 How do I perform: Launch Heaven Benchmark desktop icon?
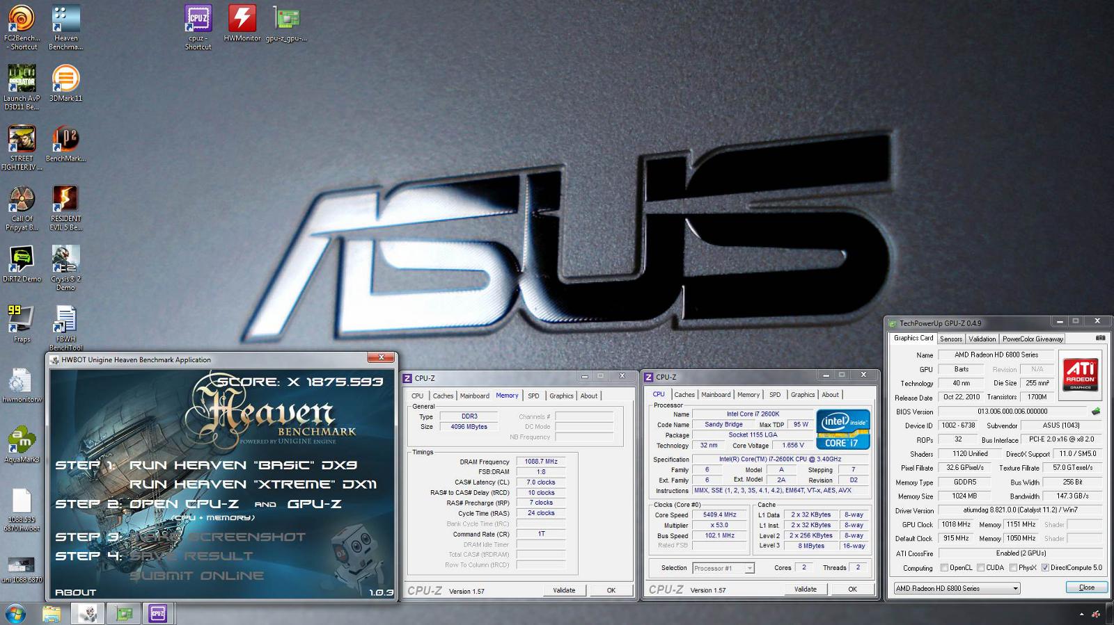pos(65,28)
